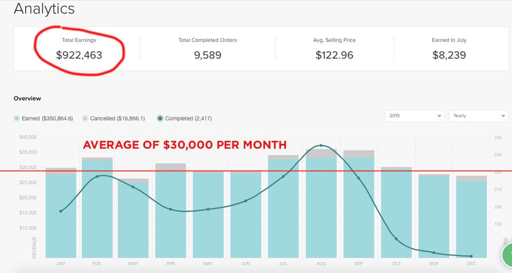512x273 pixels.
Task: Click the grey cancelled segment of September bar
Action: pos(359,153)
